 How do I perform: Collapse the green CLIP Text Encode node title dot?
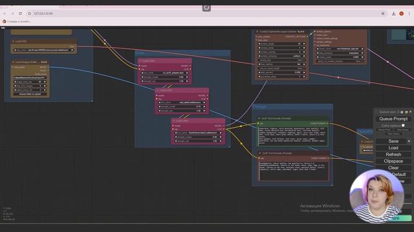[x=259, y=119]
